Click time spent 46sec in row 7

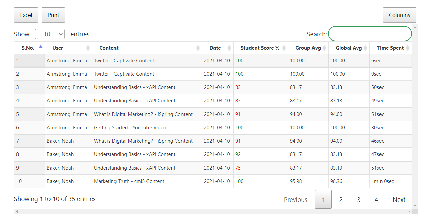(378, 141)
